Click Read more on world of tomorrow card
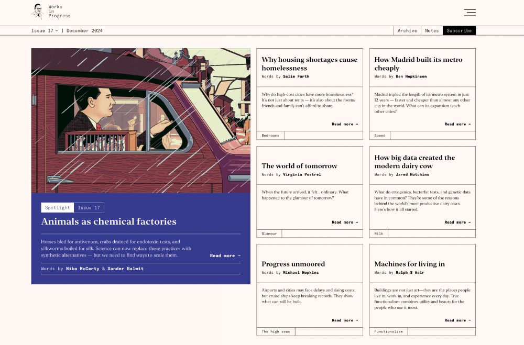Viewport: 524px width, 345px height. [x=345, y=222]
